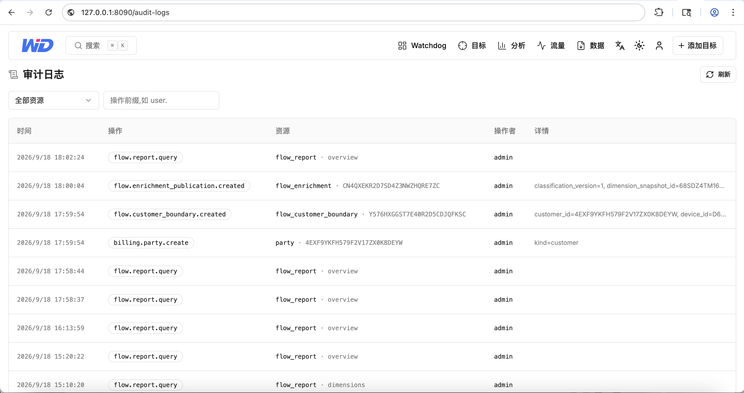
Task: Click resource ID Y576HXGGST7E40R2D5CDJQFKSC
Action: coord(417,214)
